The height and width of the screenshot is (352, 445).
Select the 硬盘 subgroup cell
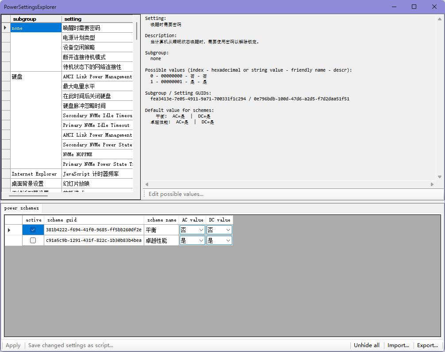(x=35, y=77)
